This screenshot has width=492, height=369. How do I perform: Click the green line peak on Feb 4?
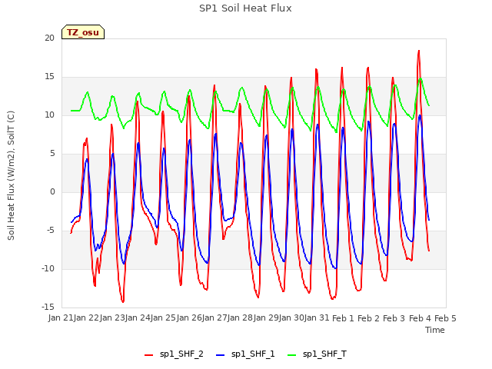pyautogui.click(x=421, y=78)
